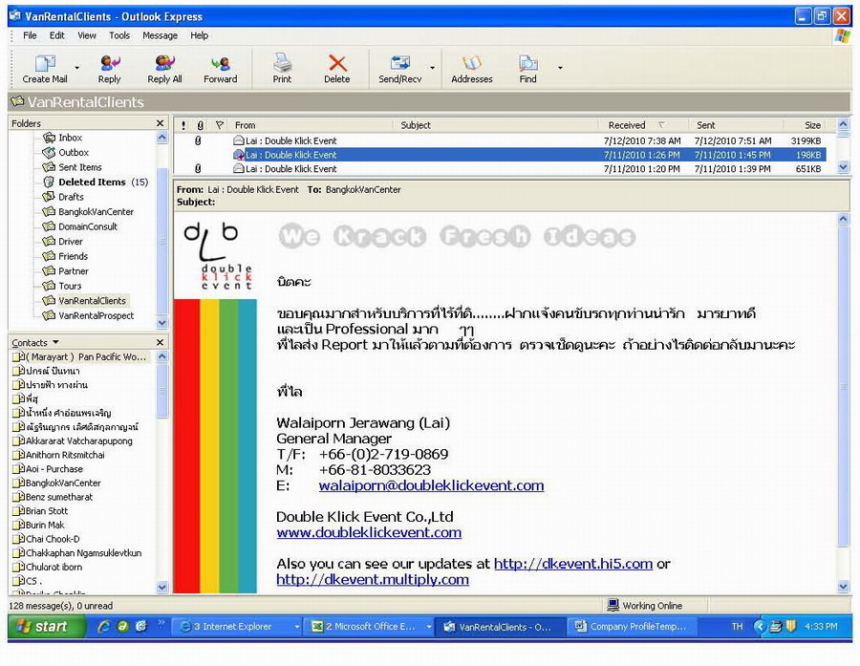Image resolution: width=860 pixels, height=666 pixels.
Task: Select the Brian Stott contact
Action: (x=40, y=511)
